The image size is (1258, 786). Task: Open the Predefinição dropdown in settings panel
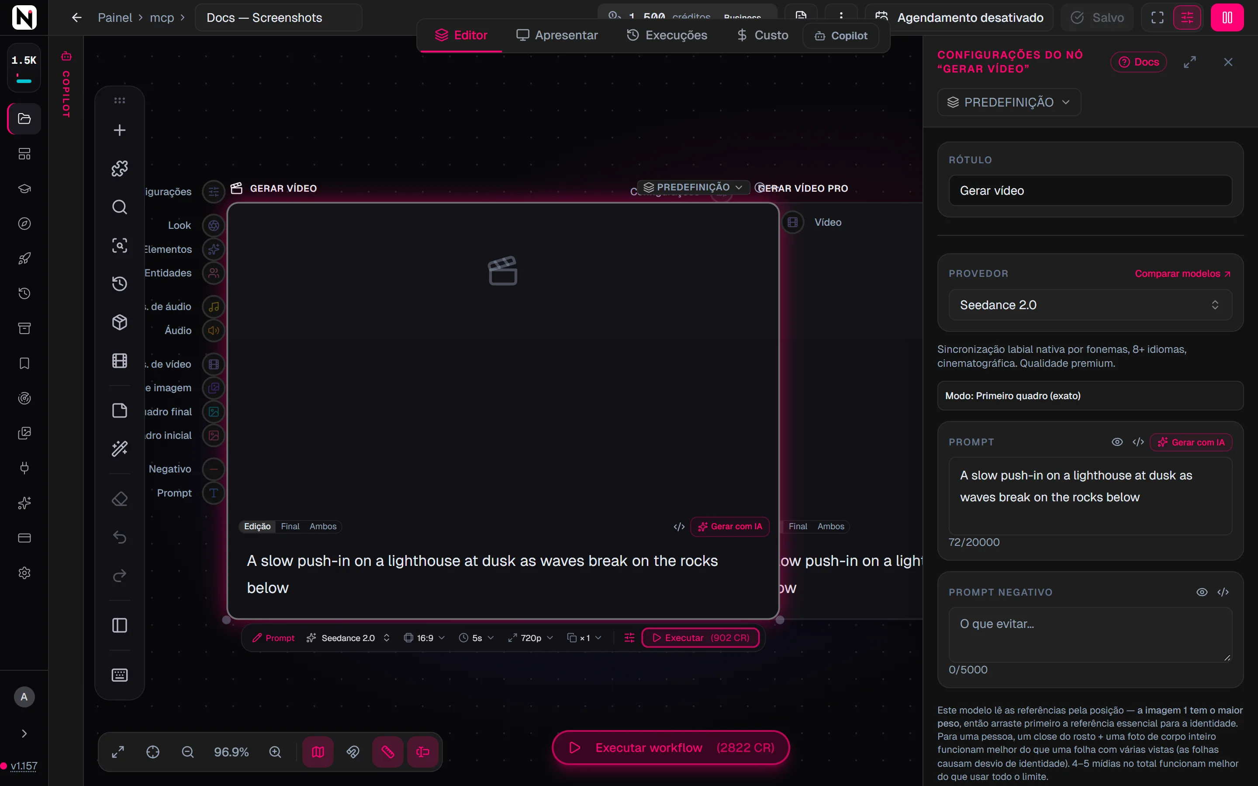click(x=1009, y=102)
